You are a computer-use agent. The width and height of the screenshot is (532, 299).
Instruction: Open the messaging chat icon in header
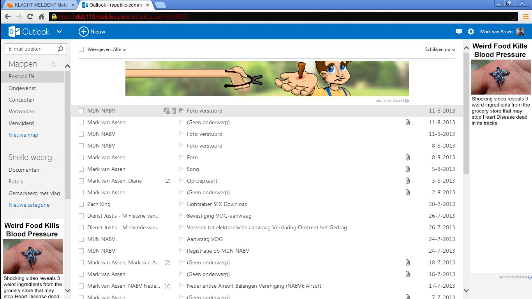[458, 32]
